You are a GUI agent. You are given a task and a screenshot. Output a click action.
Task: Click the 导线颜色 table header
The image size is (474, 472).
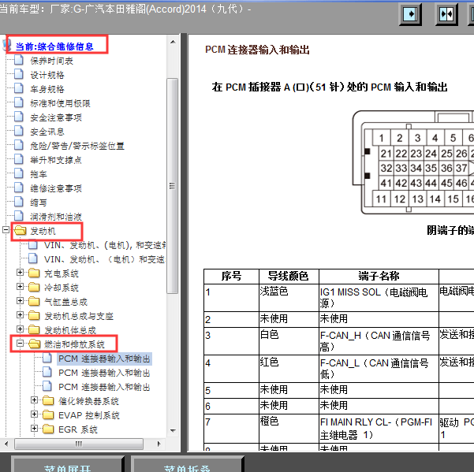click(289, 276)
